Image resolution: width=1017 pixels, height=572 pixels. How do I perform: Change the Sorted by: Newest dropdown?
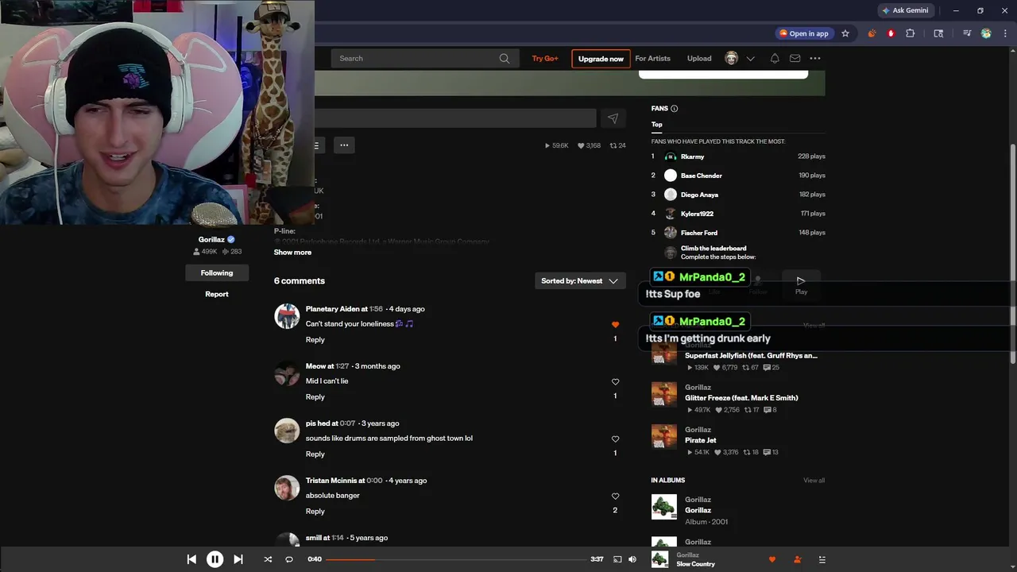pos(580,281)
